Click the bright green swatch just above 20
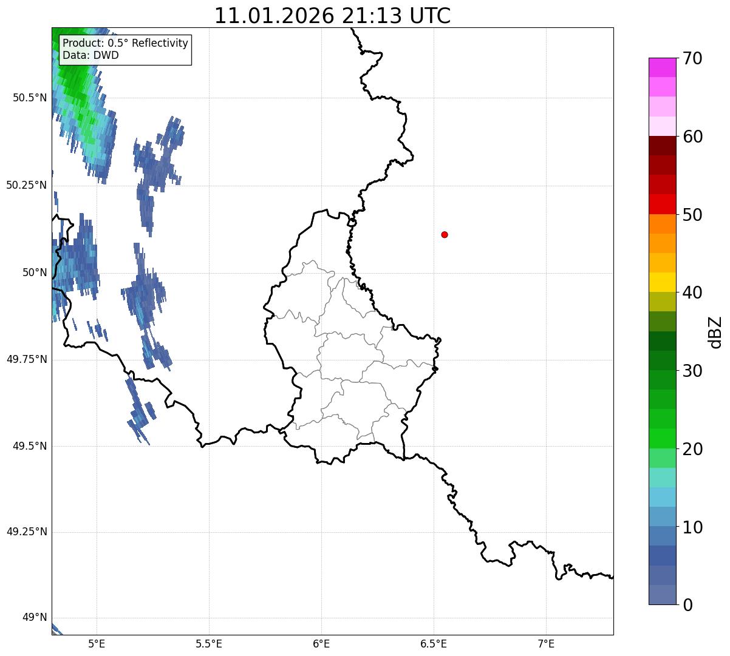 [662, 439]
